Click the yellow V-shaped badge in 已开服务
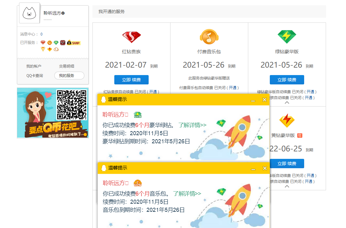 point(43,49)
